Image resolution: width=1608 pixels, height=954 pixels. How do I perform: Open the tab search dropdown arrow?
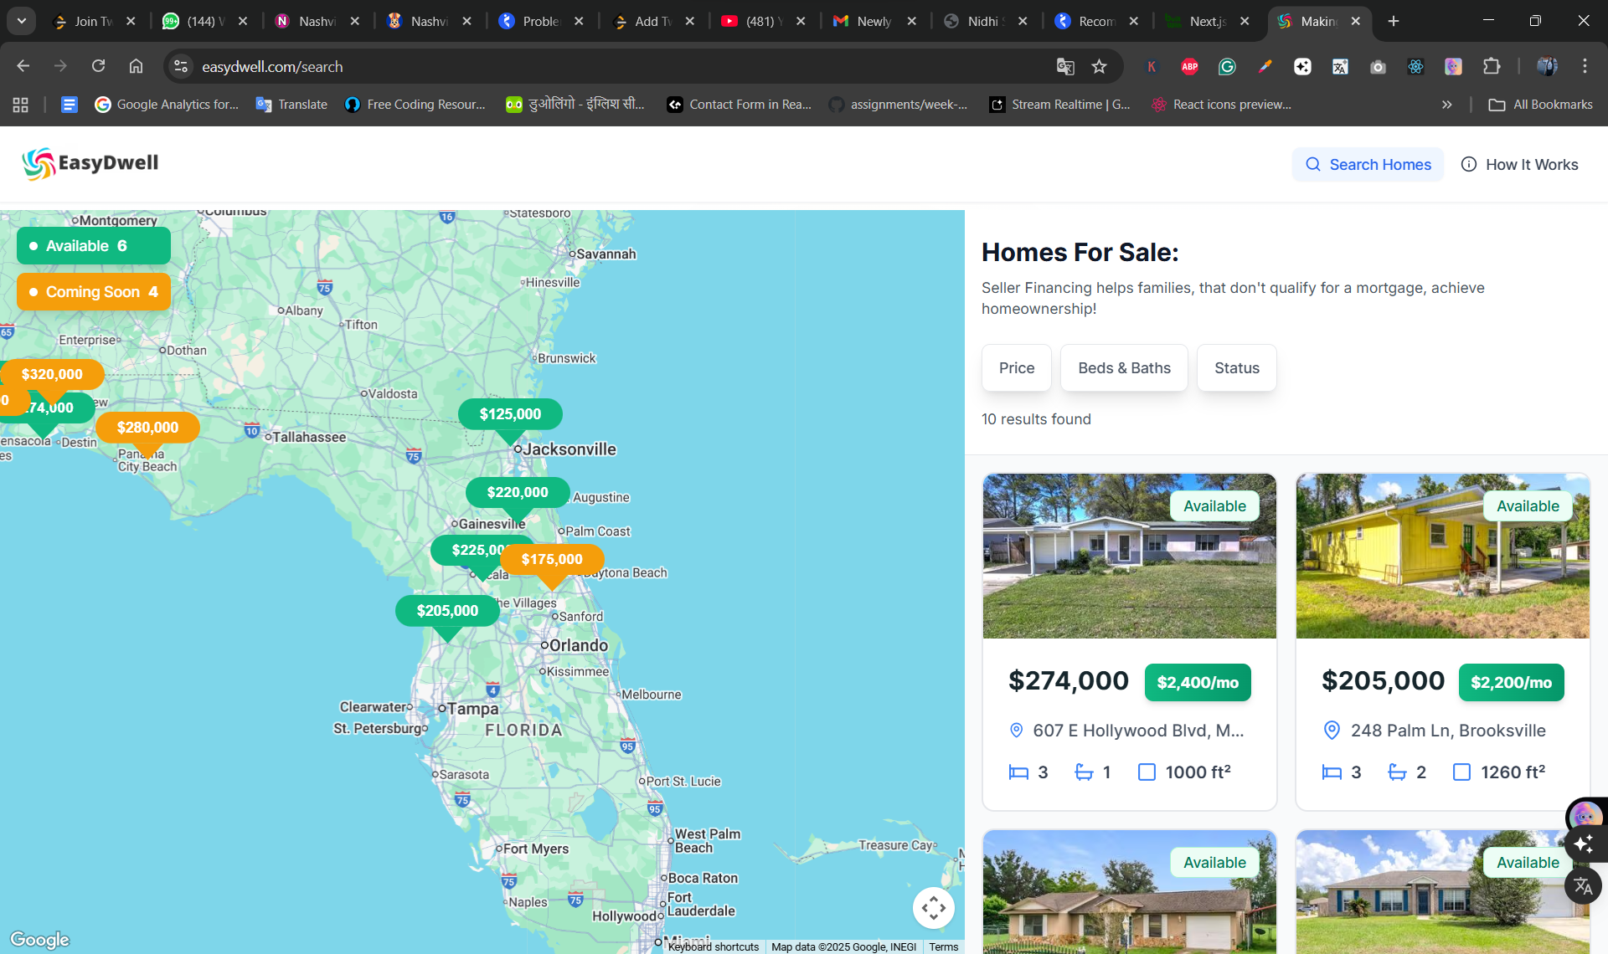(x=22, y=21)
